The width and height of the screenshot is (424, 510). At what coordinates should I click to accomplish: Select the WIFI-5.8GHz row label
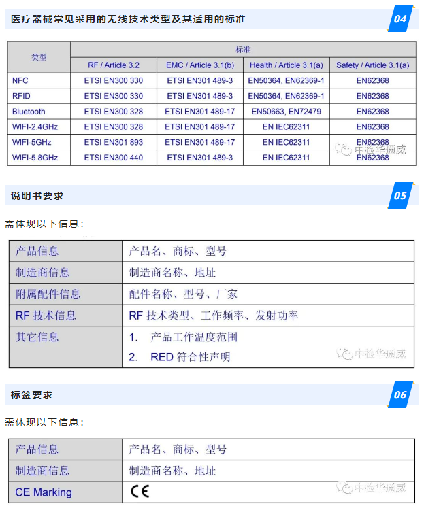point(35,158)
